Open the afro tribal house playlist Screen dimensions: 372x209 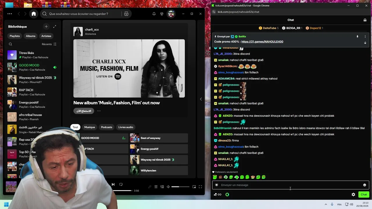point(33,117)
